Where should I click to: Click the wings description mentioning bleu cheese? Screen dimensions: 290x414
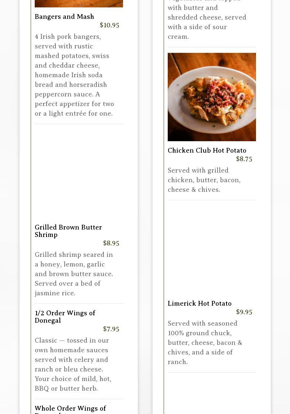73,364
